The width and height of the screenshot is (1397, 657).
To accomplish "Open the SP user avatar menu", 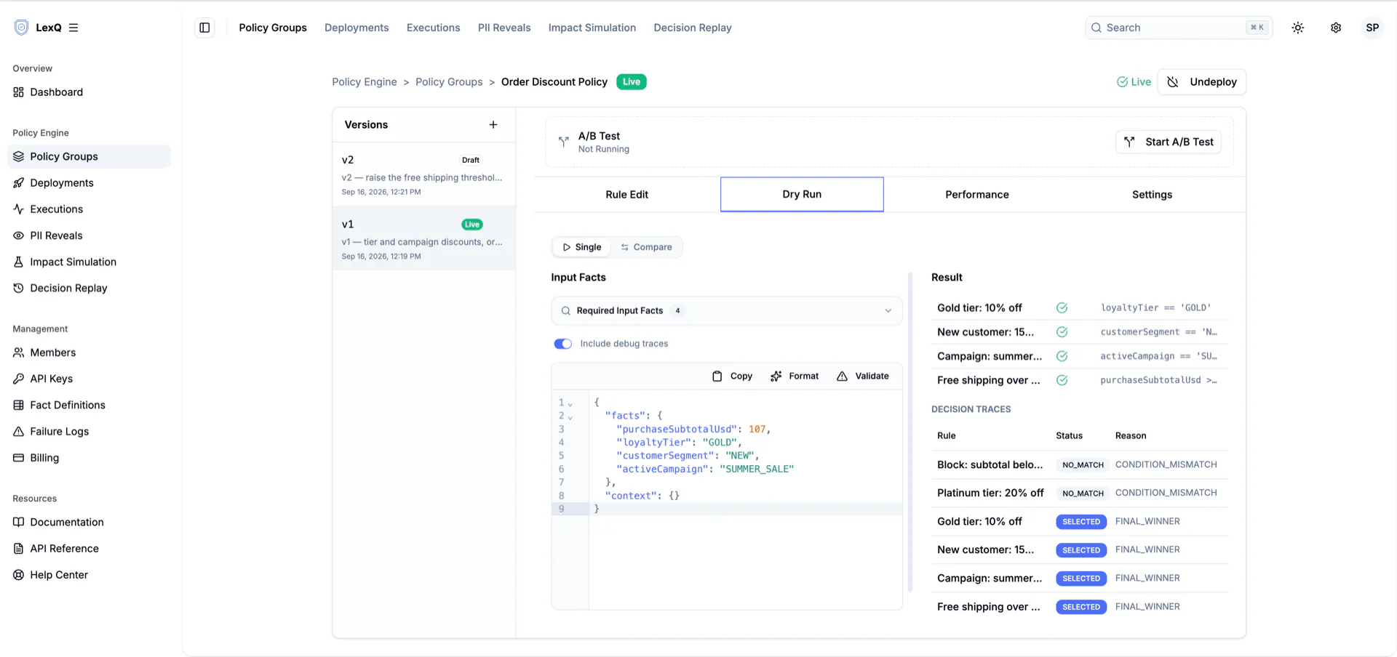I will pos(1372,28).
